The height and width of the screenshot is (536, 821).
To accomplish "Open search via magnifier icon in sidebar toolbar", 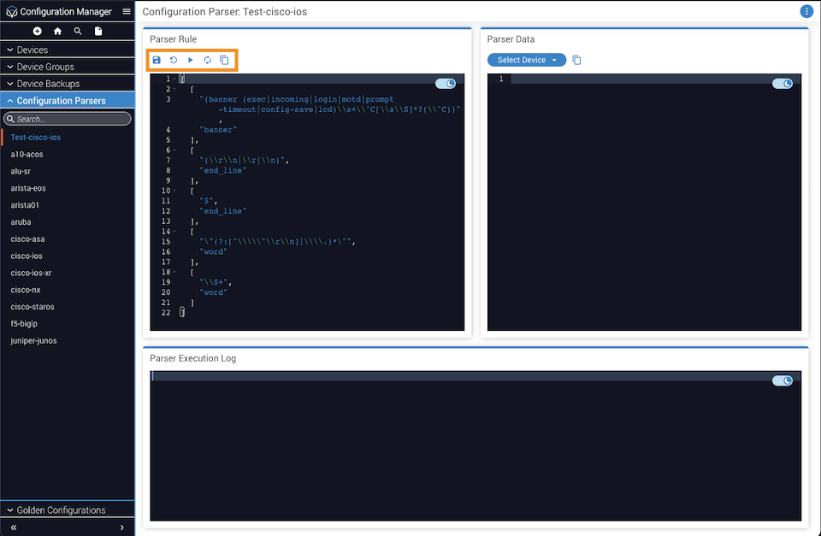I will tap(78, 31).
